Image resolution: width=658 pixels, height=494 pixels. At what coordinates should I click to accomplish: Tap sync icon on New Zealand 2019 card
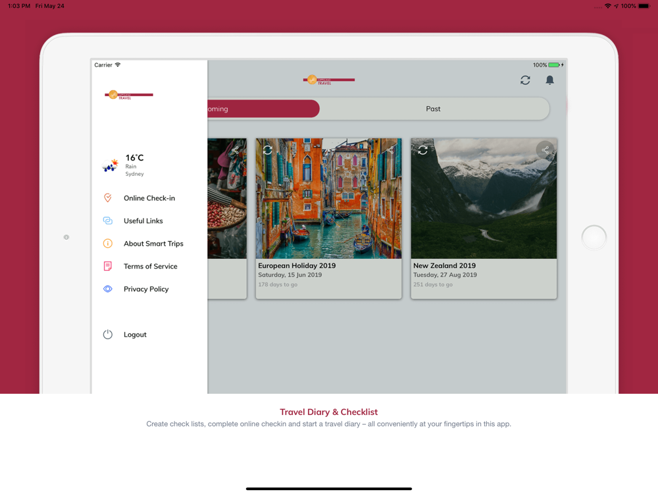click(422, 150)
